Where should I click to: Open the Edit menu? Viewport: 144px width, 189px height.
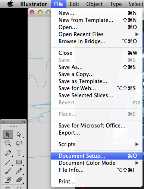(x=74, y=4)
